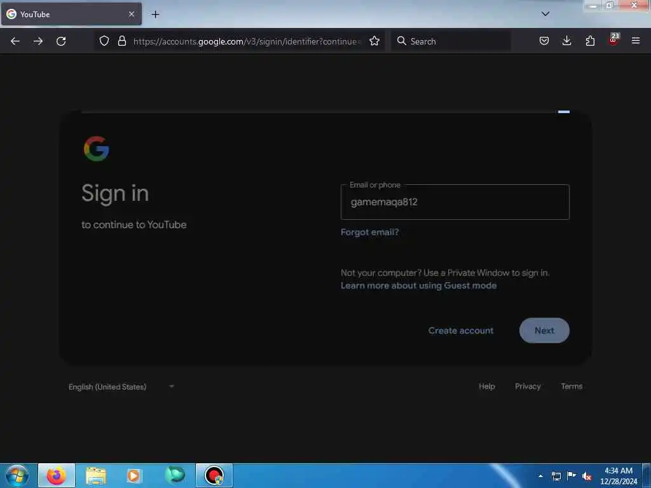
Task: Open tracking protection shield info
Action: [104, 41]
